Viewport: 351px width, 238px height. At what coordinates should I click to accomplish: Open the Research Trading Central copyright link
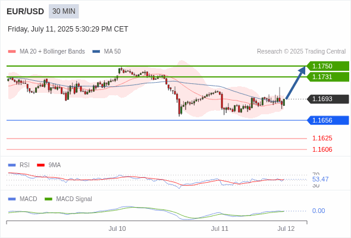[x=301, y=52]
